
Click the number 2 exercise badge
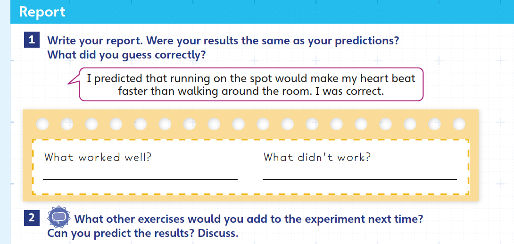pos(32,218)
